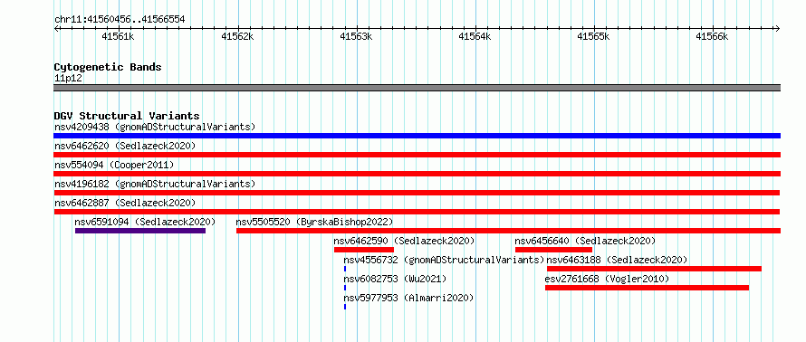Click the purple nsv6591094 variant bar
Viewport: 806px width, 342px height.
(x=140, y=231)
